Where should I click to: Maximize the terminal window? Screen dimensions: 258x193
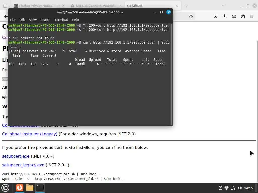(162, 12)
